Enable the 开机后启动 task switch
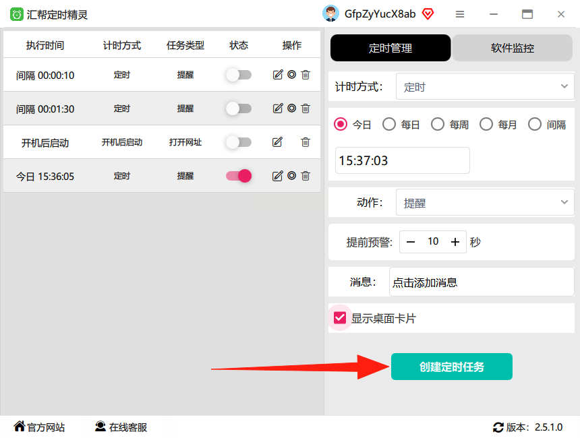Image resolution: width=580 pixels, height=438 pixels. [239, 142]
